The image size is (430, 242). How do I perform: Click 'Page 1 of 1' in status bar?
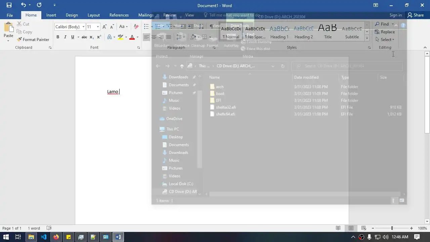(x=12, y=228)
